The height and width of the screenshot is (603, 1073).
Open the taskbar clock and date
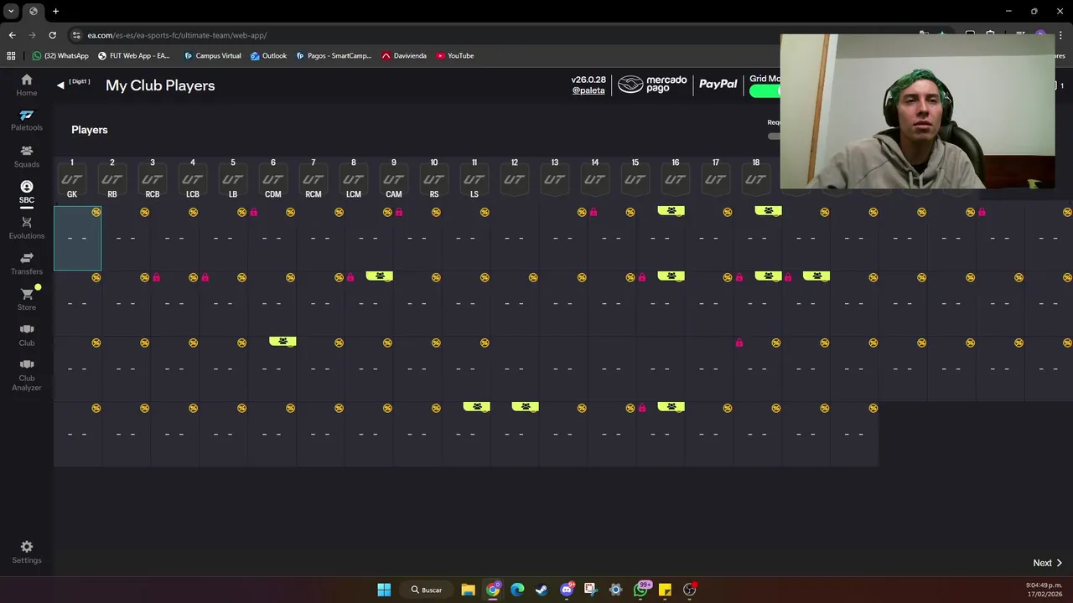click(1045, 590)
